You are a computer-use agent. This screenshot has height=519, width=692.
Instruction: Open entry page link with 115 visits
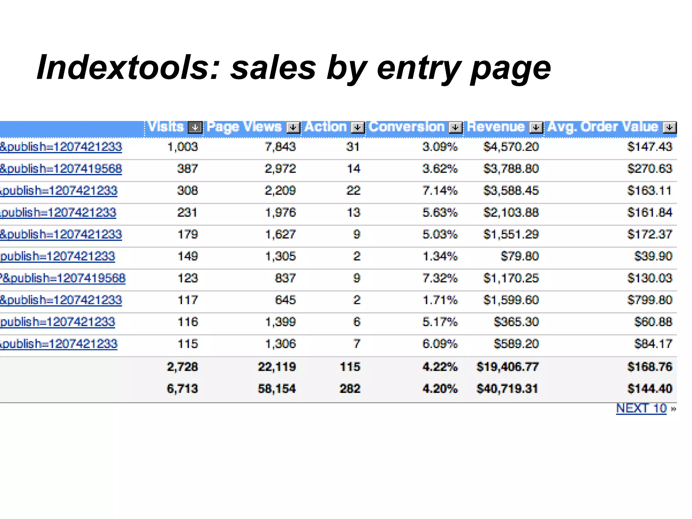[x=59, y=344]
